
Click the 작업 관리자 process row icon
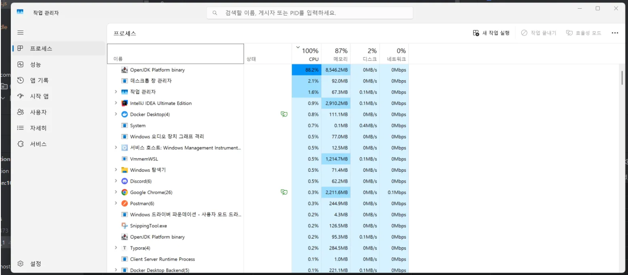pyautogui.click(x=124, y=92)
